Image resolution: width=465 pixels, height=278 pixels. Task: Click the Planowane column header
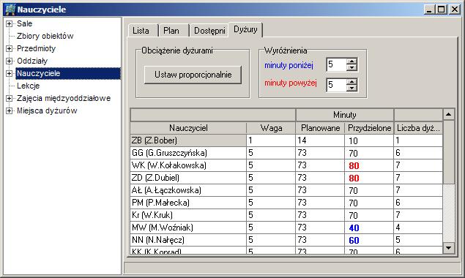(x=320, y=128)
